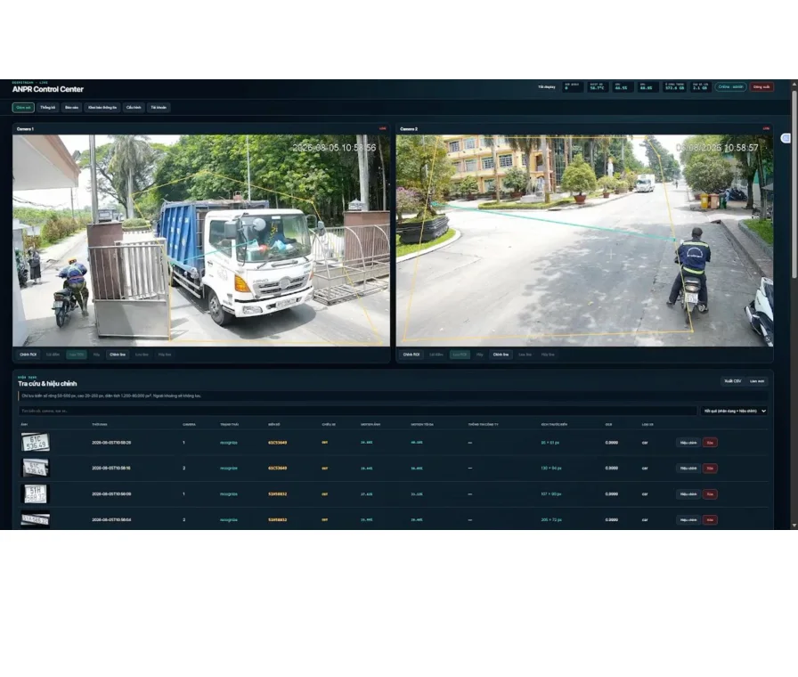The height and width of the screenshot is (677, 798).
Task: Go to Khai báo thông tin tab
Action: [102, 108]
